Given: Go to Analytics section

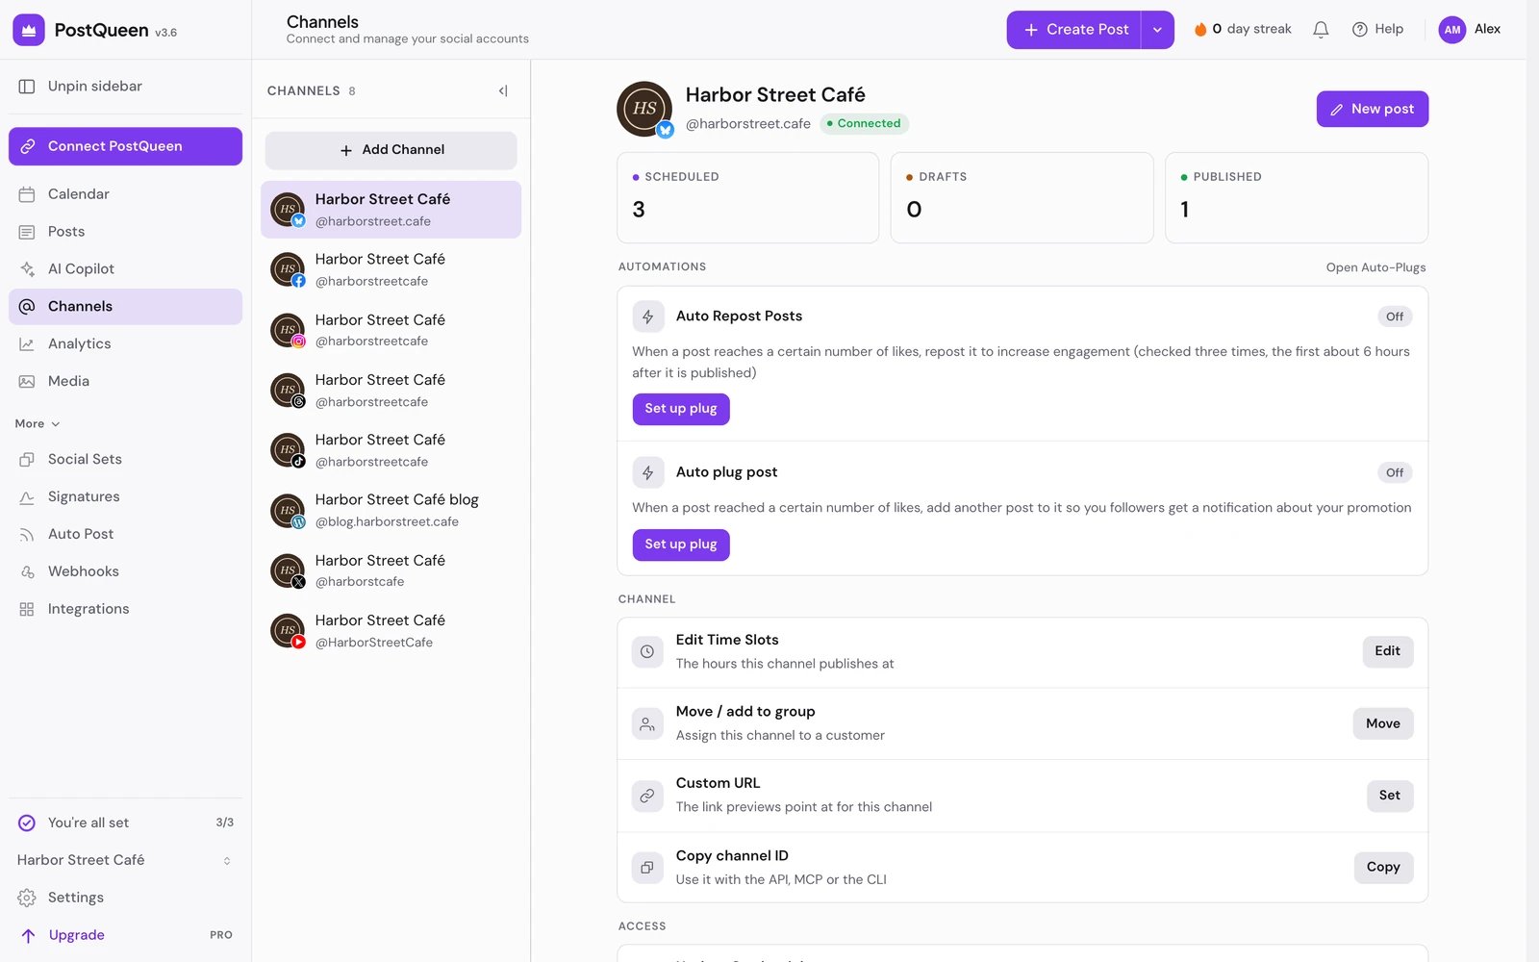Looking at the screenshot, I should pos(125,344).
